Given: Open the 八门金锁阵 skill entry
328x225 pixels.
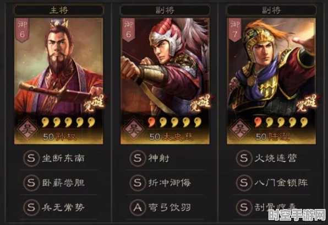Looking at the screenshot, I should [x=271, y=183].
